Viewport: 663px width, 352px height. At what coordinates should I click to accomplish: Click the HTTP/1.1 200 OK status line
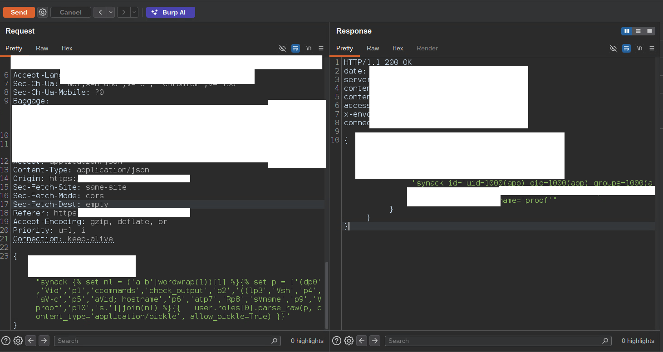[x=378, y=62]
